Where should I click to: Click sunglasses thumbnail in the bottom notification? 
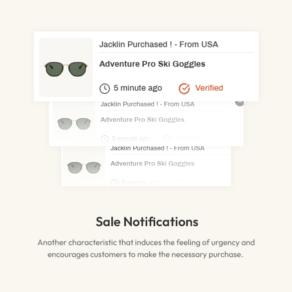coord(84,166)
